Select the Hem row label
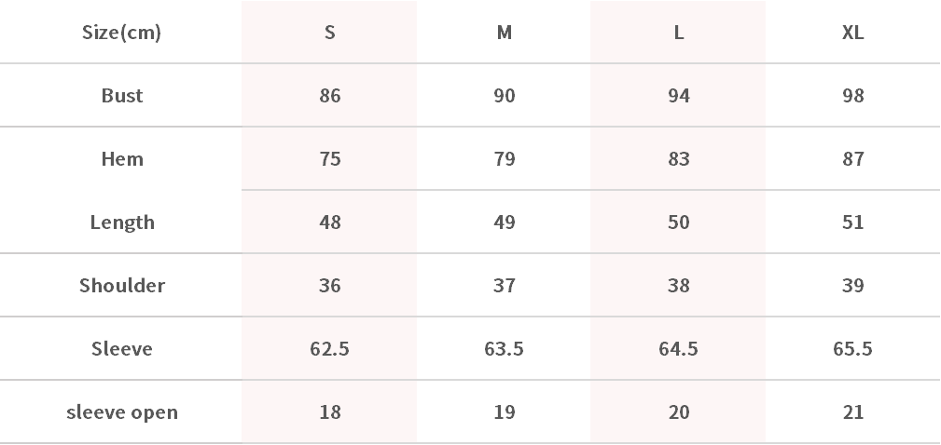941x445 pixels. pyautogui.click(x=121, y=159)
